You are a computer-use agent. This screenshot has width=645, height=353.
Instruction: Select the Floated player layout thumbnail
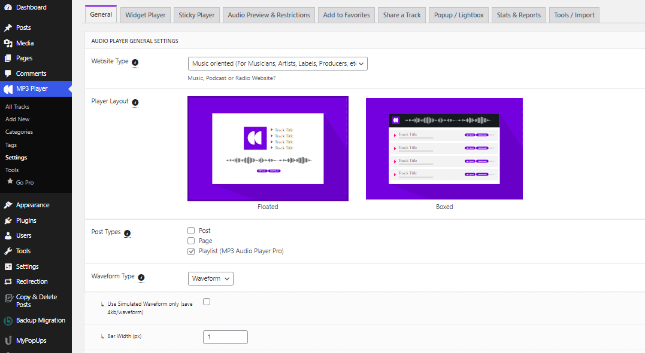click(x=268, y=149)
